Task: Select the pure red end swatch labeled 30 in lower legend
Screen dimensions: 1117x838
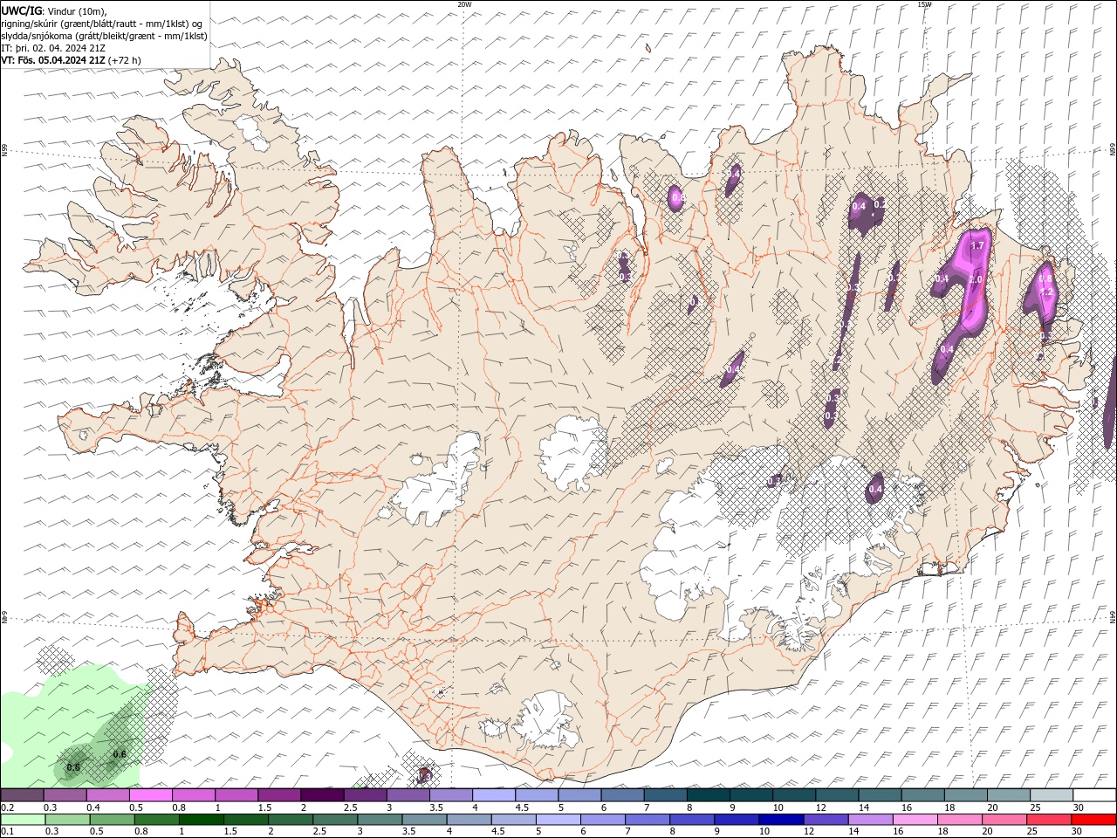Action: [x=1093, y=820]
